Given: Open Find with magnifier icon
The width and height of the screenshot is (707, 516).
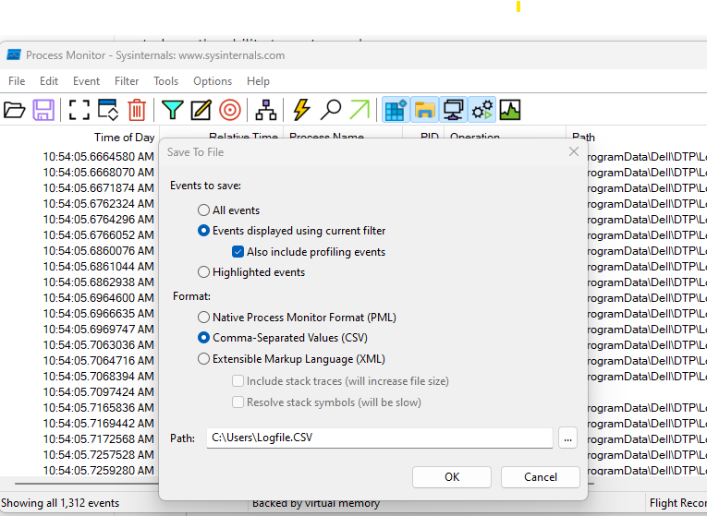Looking at the screenshot, I should click(x=331, y=110).
